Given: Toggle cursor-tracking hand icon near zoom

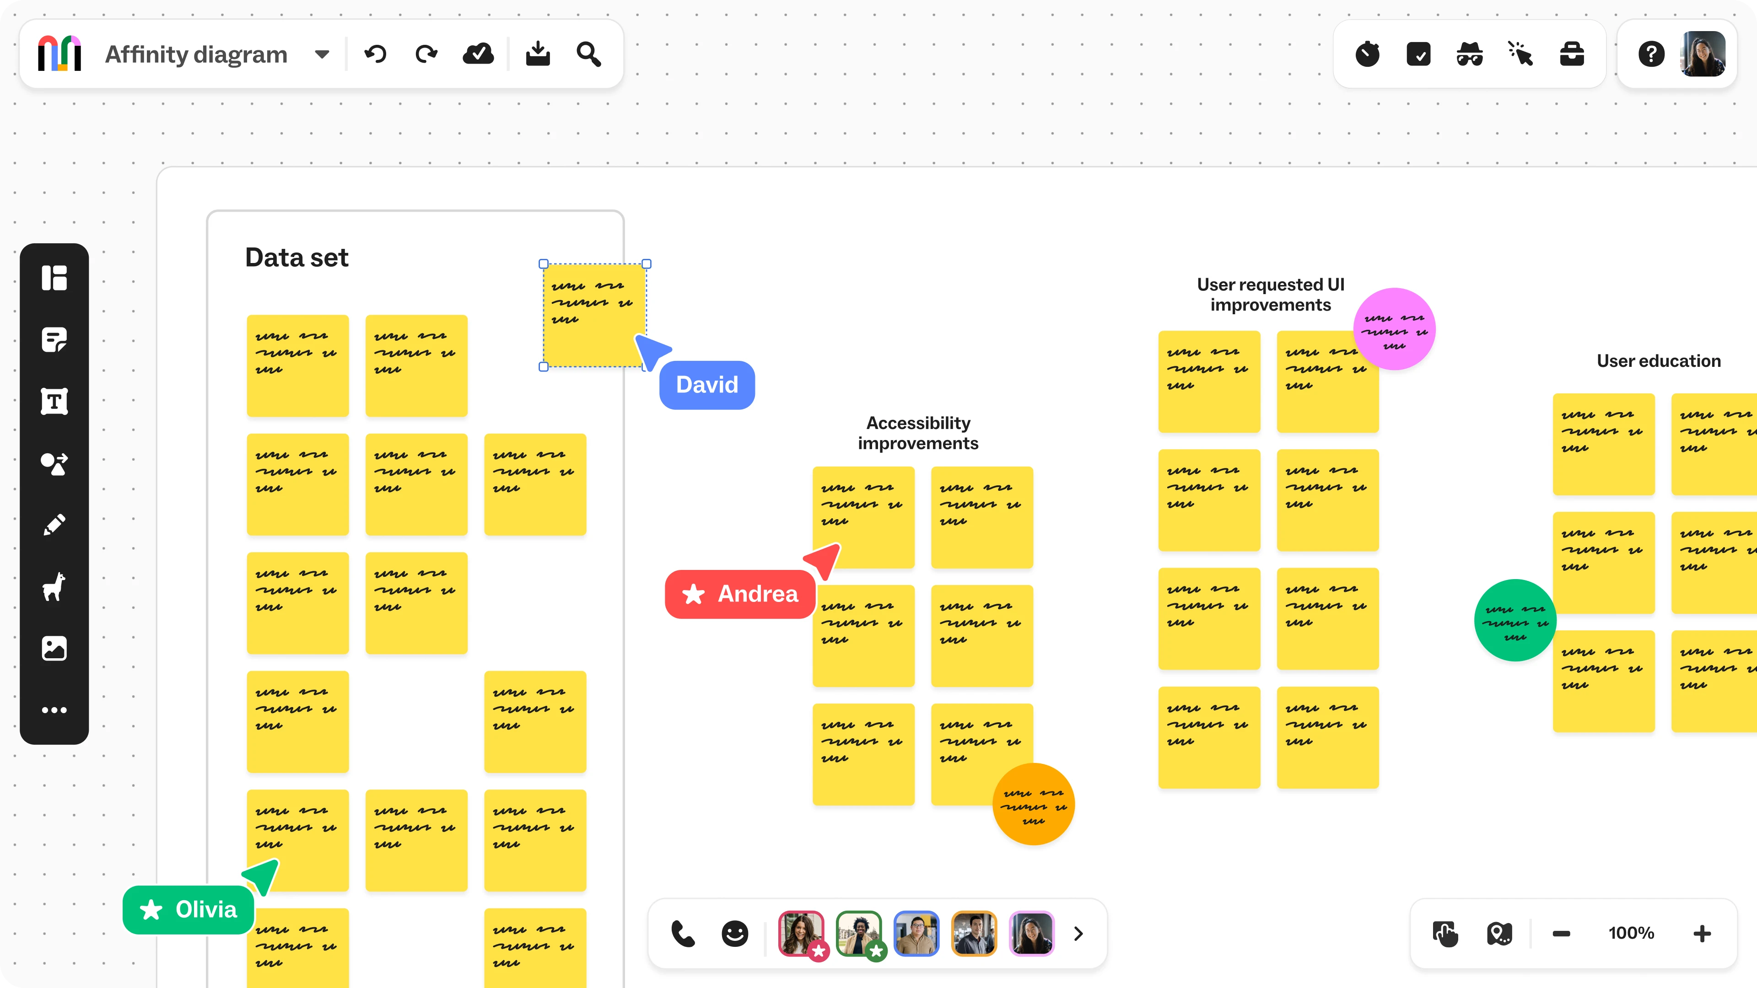Looking at the screenshot, I should pos(1445,934).
